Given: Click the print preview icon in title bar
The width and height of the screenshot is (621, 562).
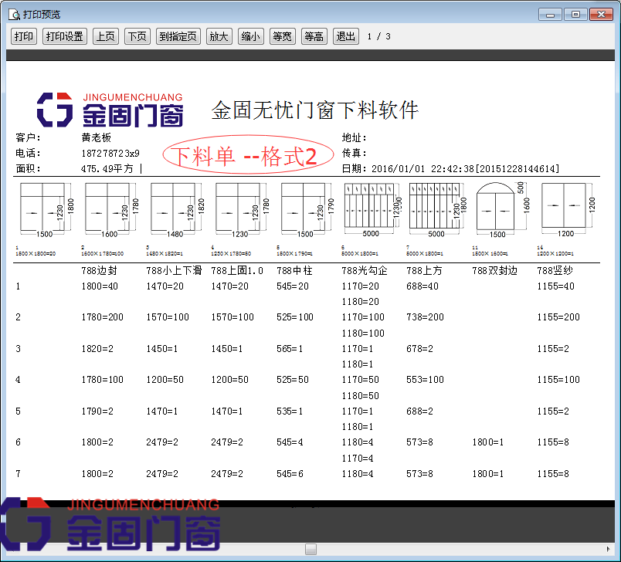Looking at the screenshot, I should (14, 13).
